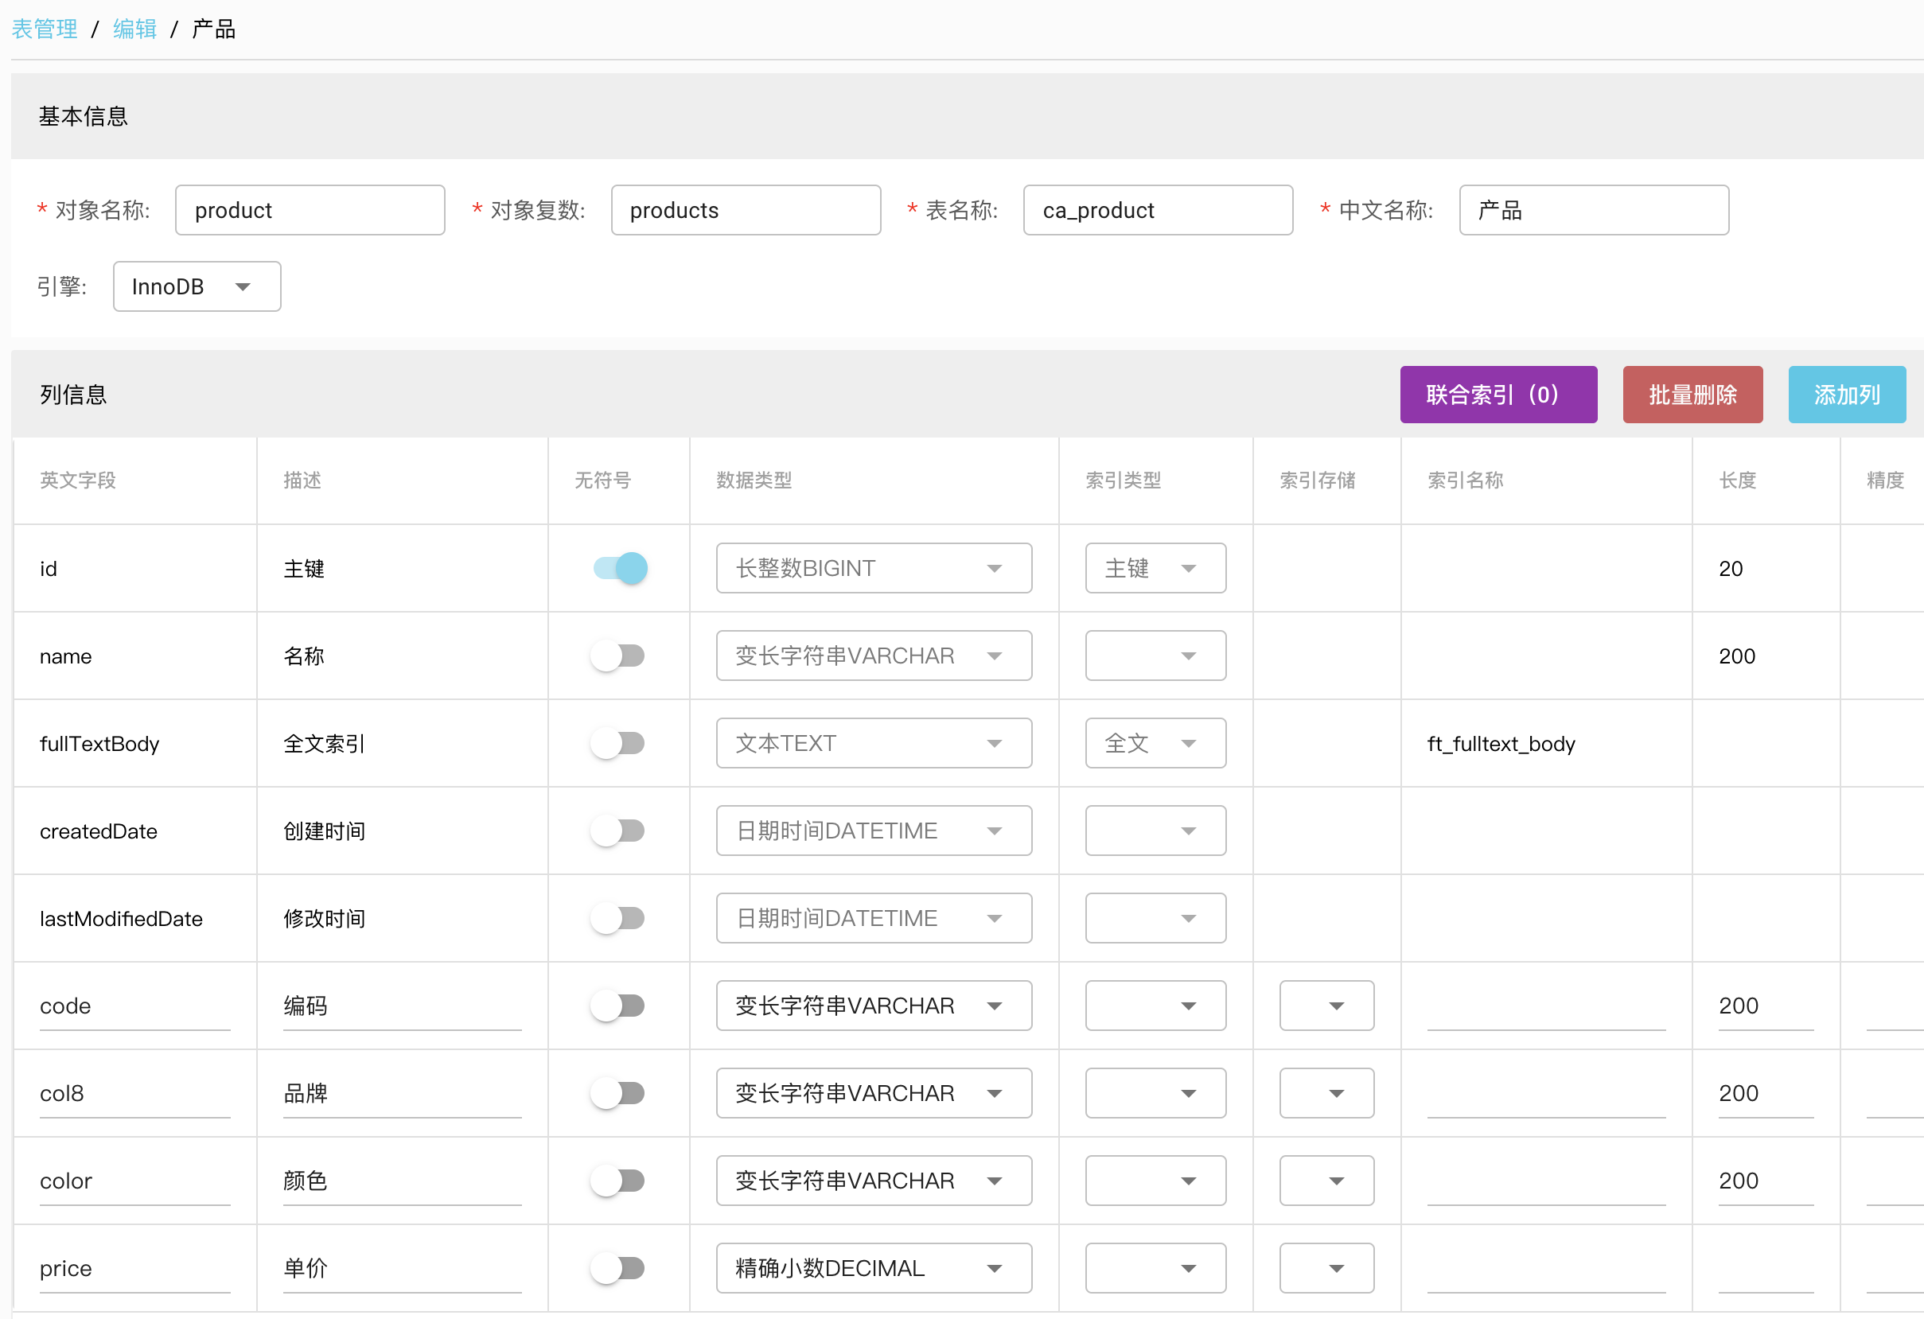Open the InnoDB engine dropdown
This screenshot has height=1319, width=1924.
[x=197, y=286]
